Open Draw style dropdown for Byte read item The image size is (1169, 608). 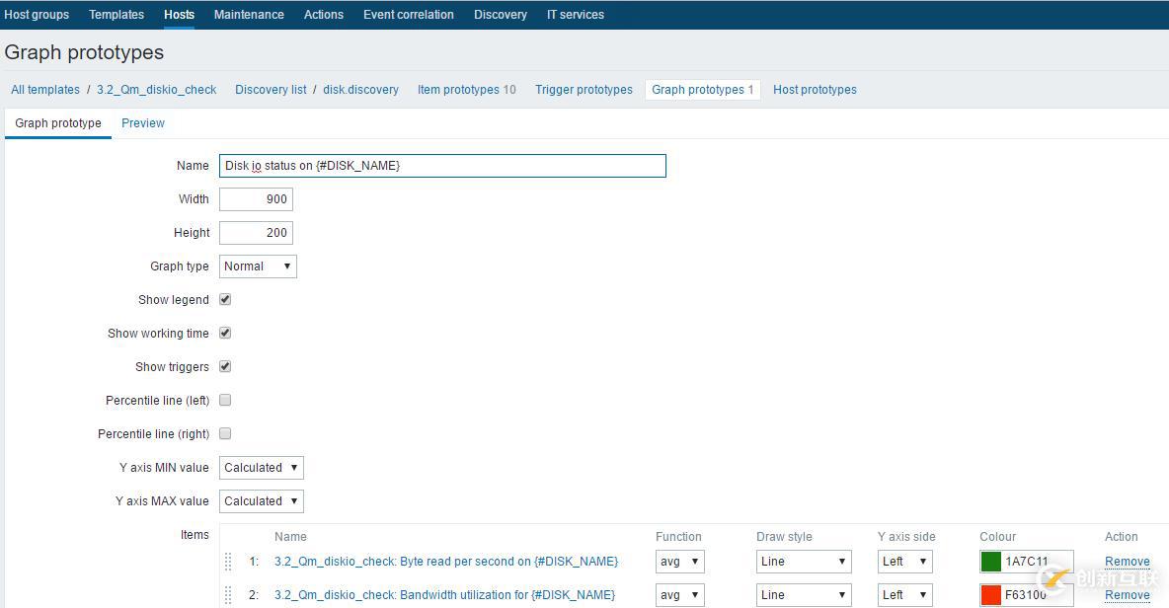(x=804, y=562)
